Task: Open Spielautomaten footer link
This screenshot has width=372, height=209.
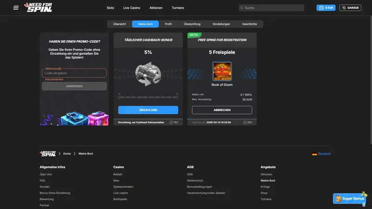Action: coord(123,187)
